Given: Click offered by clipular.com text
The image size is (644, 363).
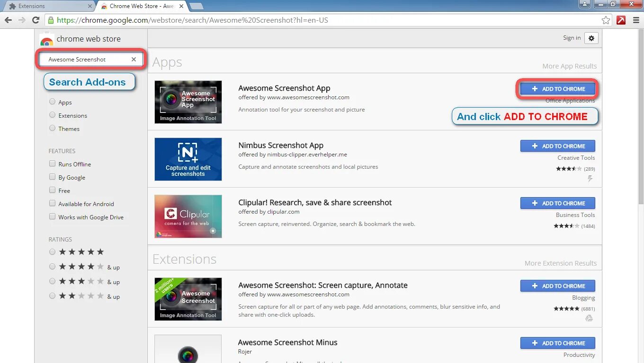Looking at the screenshot, I should pyautogui.click(x=269, y=212).
